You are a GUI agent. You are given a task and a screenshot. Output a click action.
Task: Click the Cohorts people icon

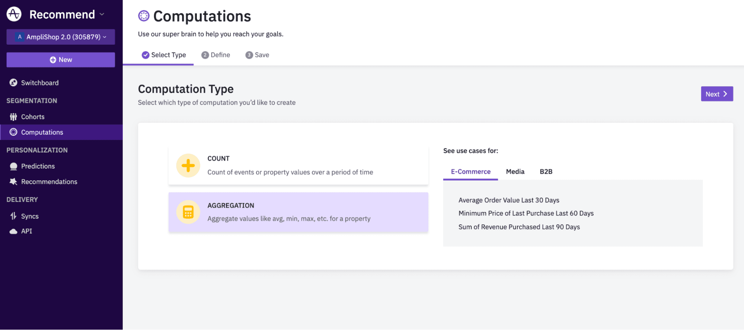click(13, 117)
